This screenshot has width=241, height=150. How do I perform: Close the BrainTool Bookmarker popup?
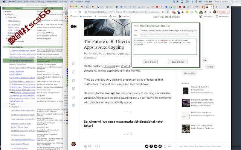201,16
